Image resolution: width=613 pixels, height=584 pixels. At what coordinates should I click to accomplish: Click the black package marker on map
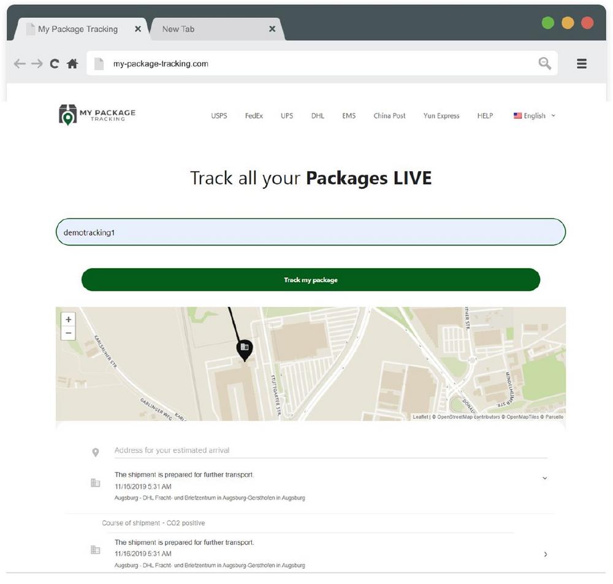point(245,349)
